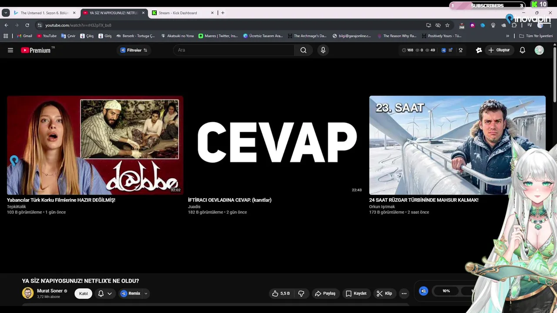Open the Gmail bookmark

24,36
